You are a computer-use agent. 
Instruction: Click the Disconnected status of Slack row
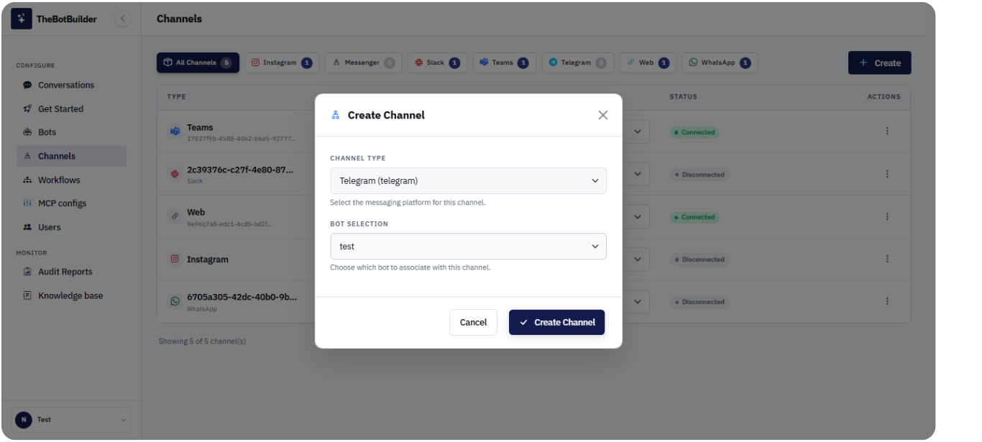[699, 175]
